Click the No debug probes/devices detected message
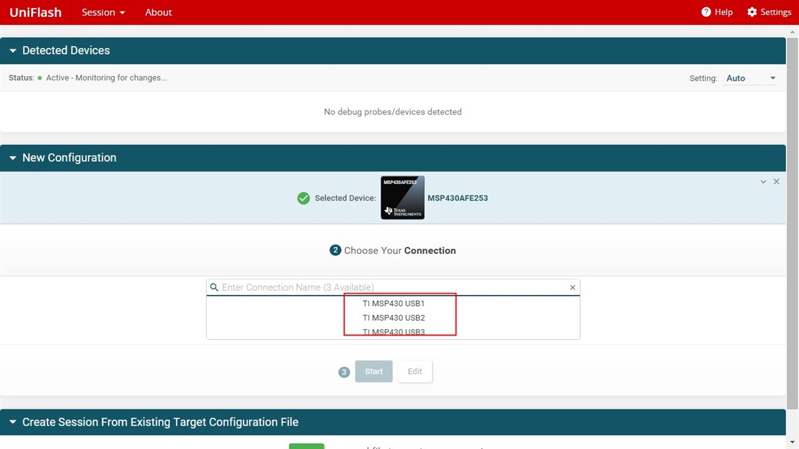The height and width of the screenshot is (449, 799). pos(393,112)
